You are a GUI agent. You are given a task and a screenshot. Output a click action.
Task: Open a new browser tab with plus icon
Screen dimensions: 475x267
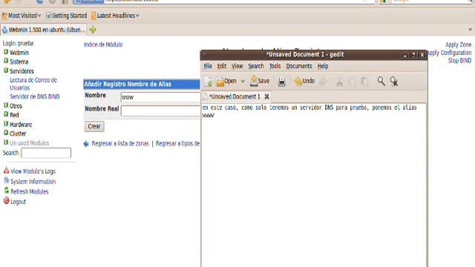(93, 30)
